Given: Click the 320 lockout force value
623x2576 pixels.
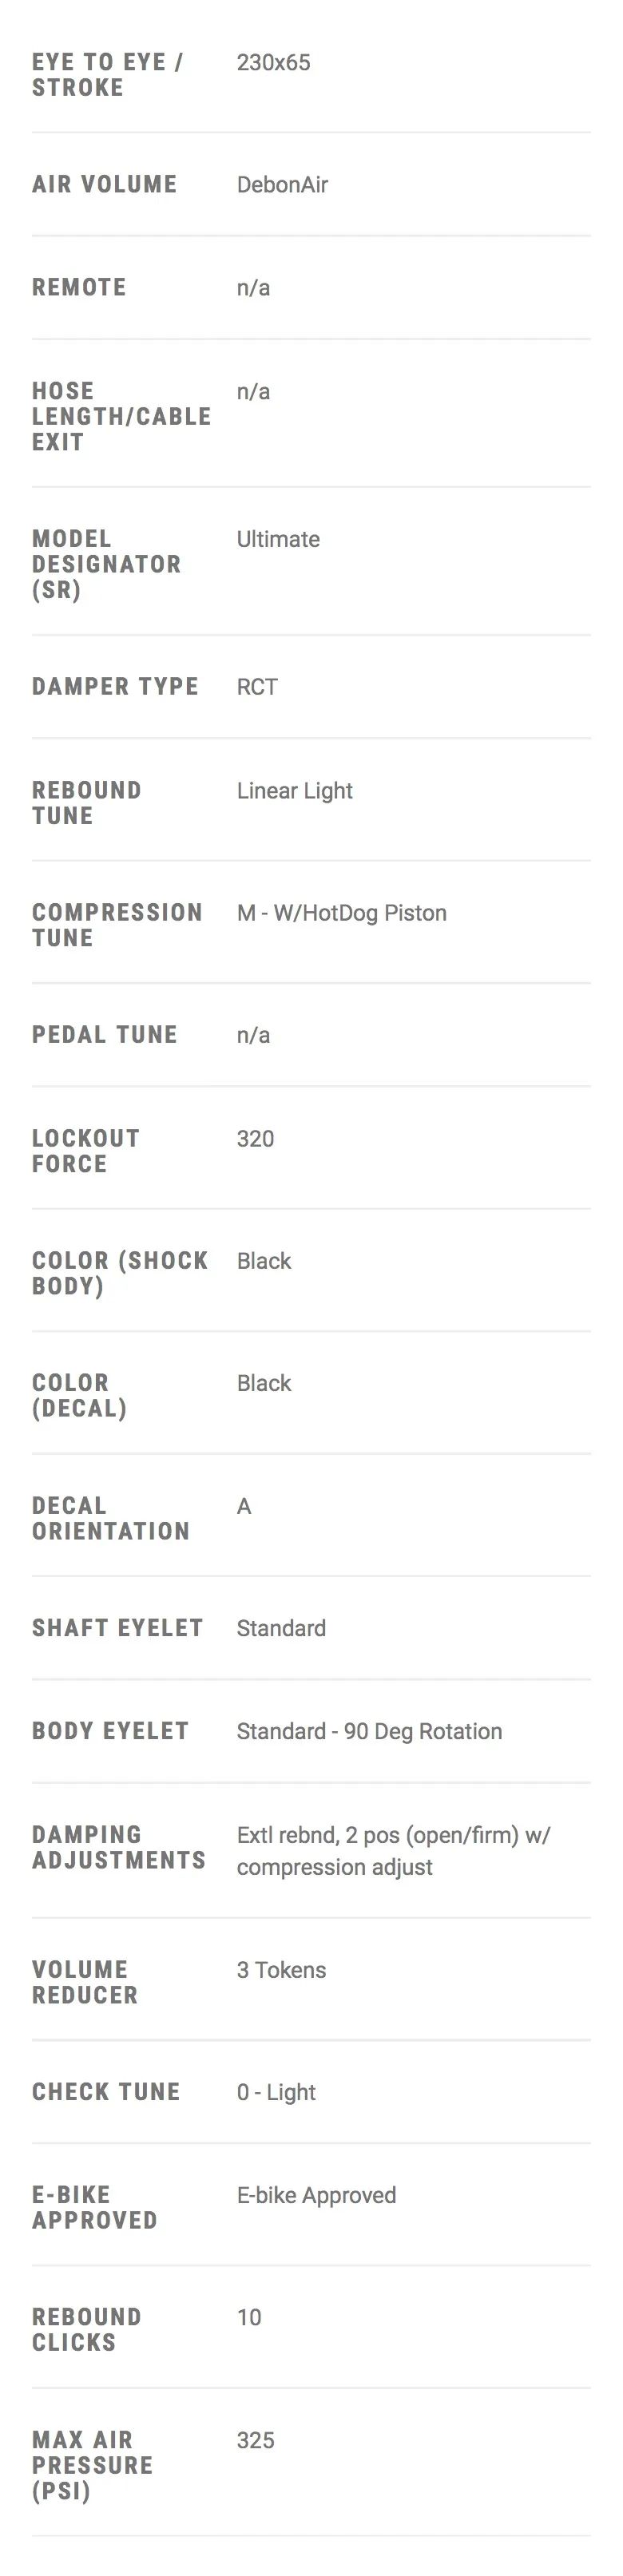Looking at the screenshot, I should point(255,1139).
